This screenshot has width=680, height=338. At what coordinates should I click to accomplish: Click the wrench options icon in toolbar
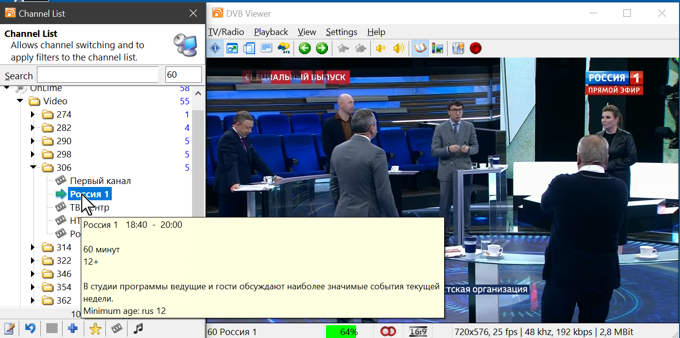[458, 48]
